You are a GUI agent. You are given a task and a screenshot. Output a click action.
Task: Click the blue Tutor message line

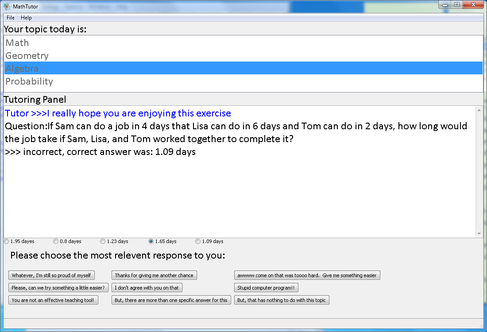coord(118,113)
